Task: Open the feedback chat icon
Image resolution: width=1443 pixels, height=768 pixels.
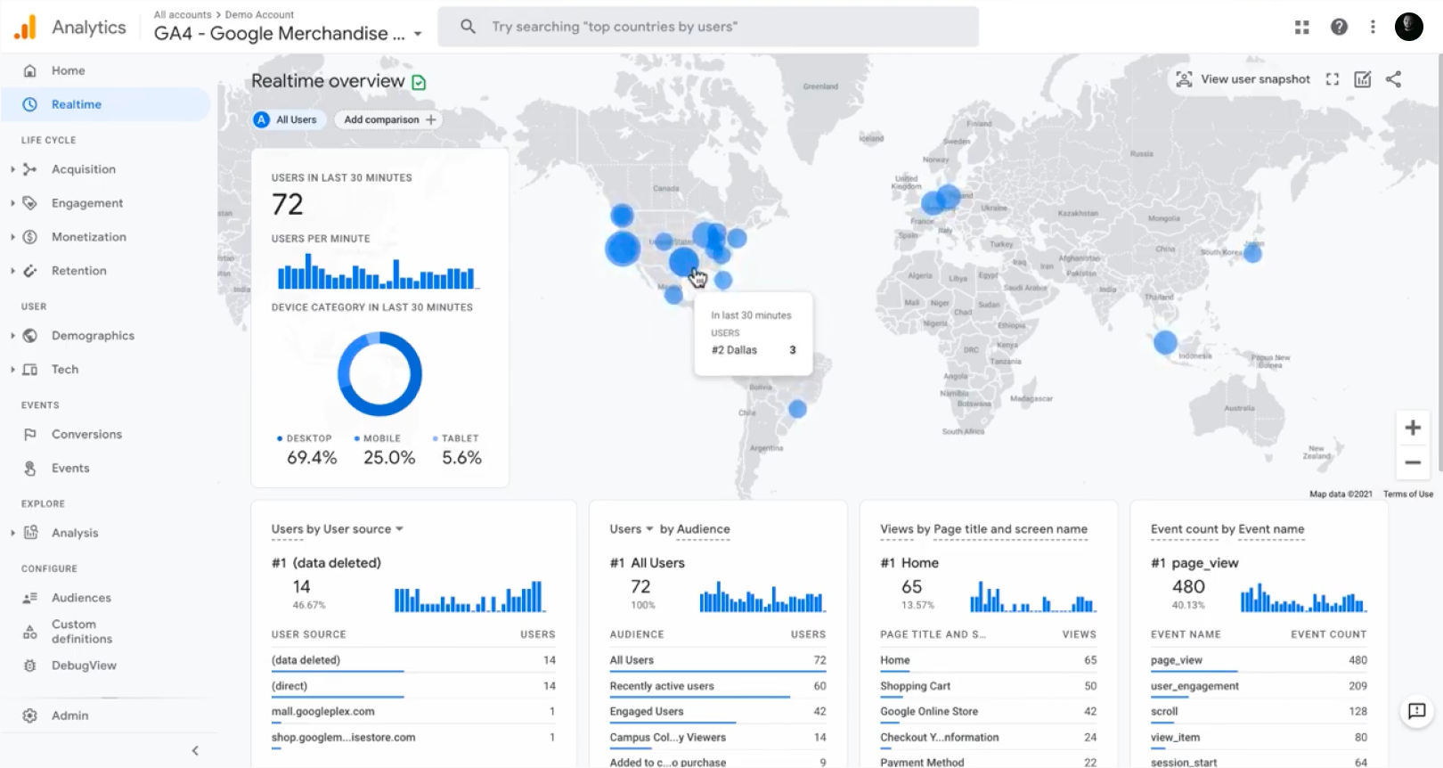Action: (1416, 711)
